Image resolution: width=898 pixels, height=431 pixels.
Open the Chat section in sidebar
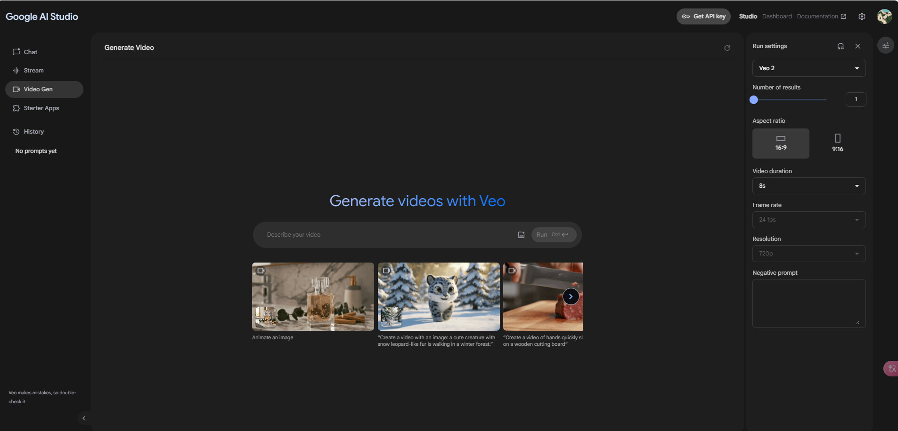(44, 52)
